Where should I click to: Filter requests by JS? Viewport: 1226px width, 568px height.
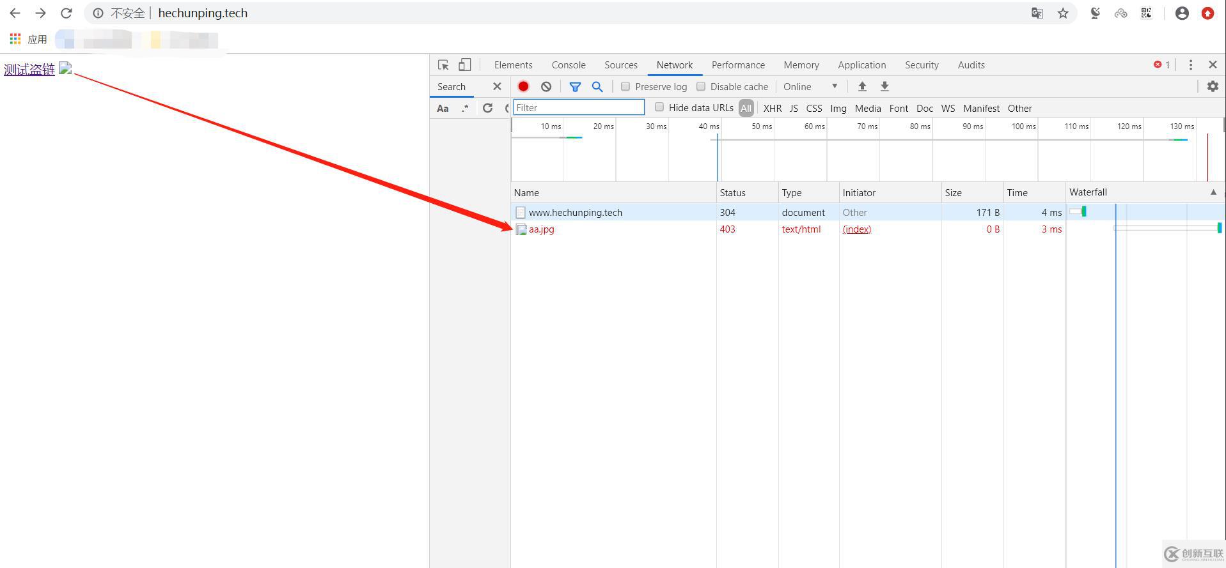[794, 108]
